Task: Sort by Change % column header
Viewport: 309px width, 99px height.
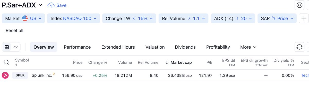Action: 98,62
